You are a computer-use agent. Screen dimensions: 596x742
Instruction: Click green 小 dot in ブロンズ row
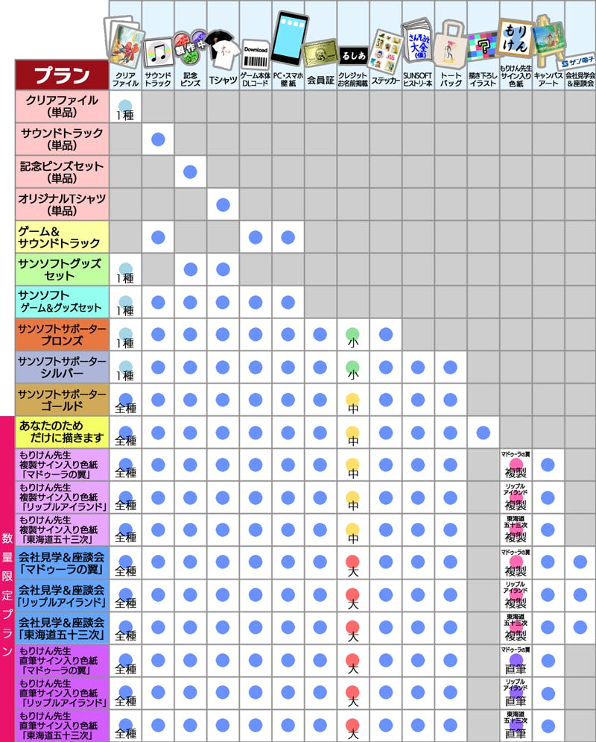(x=353, y=333)
